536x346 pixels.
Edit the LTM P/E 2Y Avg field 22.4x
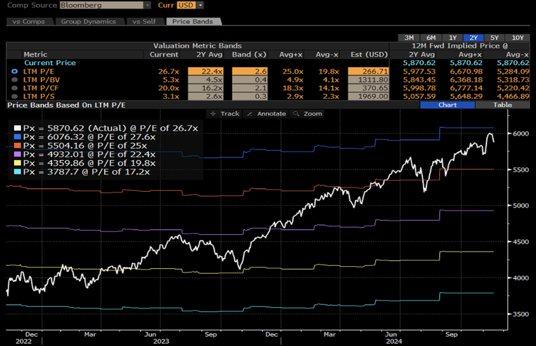[x=205, y=71]
